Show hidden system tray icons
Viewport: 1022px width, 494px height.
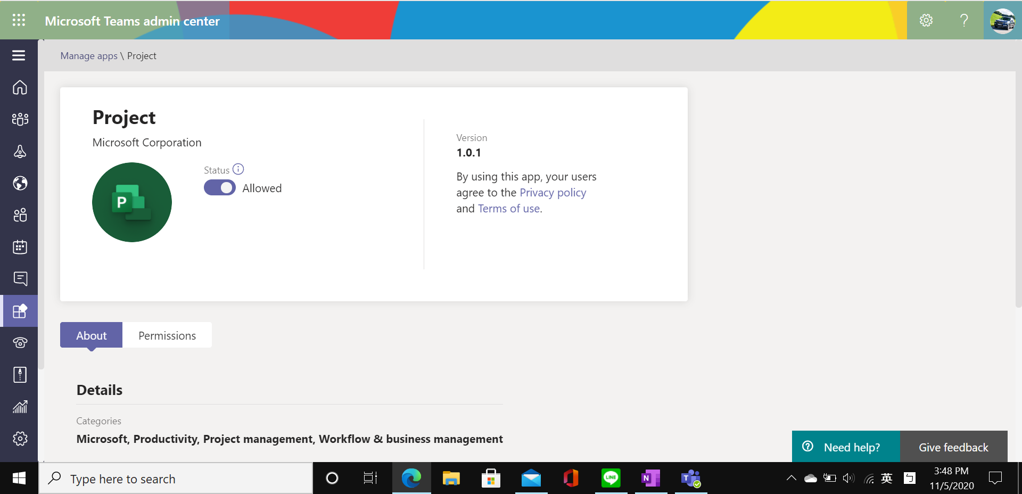(x=792, y=478)
